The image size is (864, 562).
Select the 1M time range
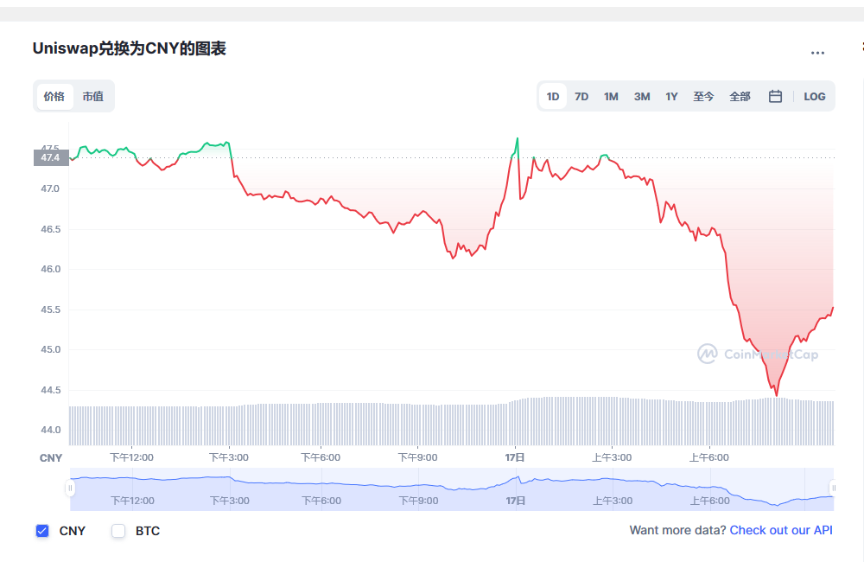(x=611, y=97)
